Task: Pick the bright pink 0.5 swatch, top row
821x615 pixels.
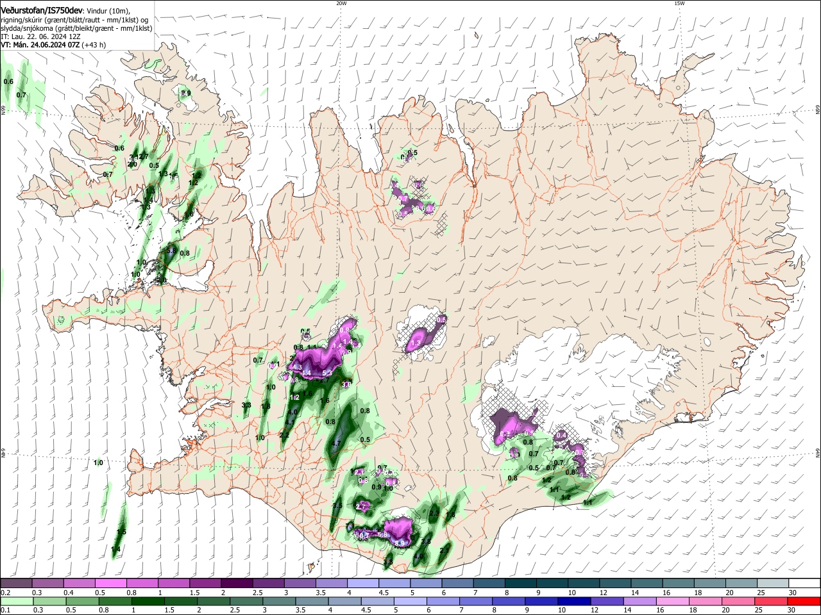Action: (x=110, y=583)
